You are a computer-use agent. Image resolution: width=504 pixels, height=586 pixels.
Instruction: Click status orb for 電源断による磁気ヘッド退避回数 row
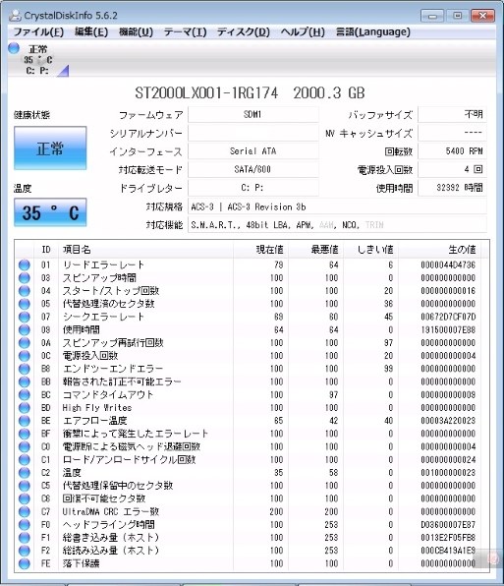(25, 446)
